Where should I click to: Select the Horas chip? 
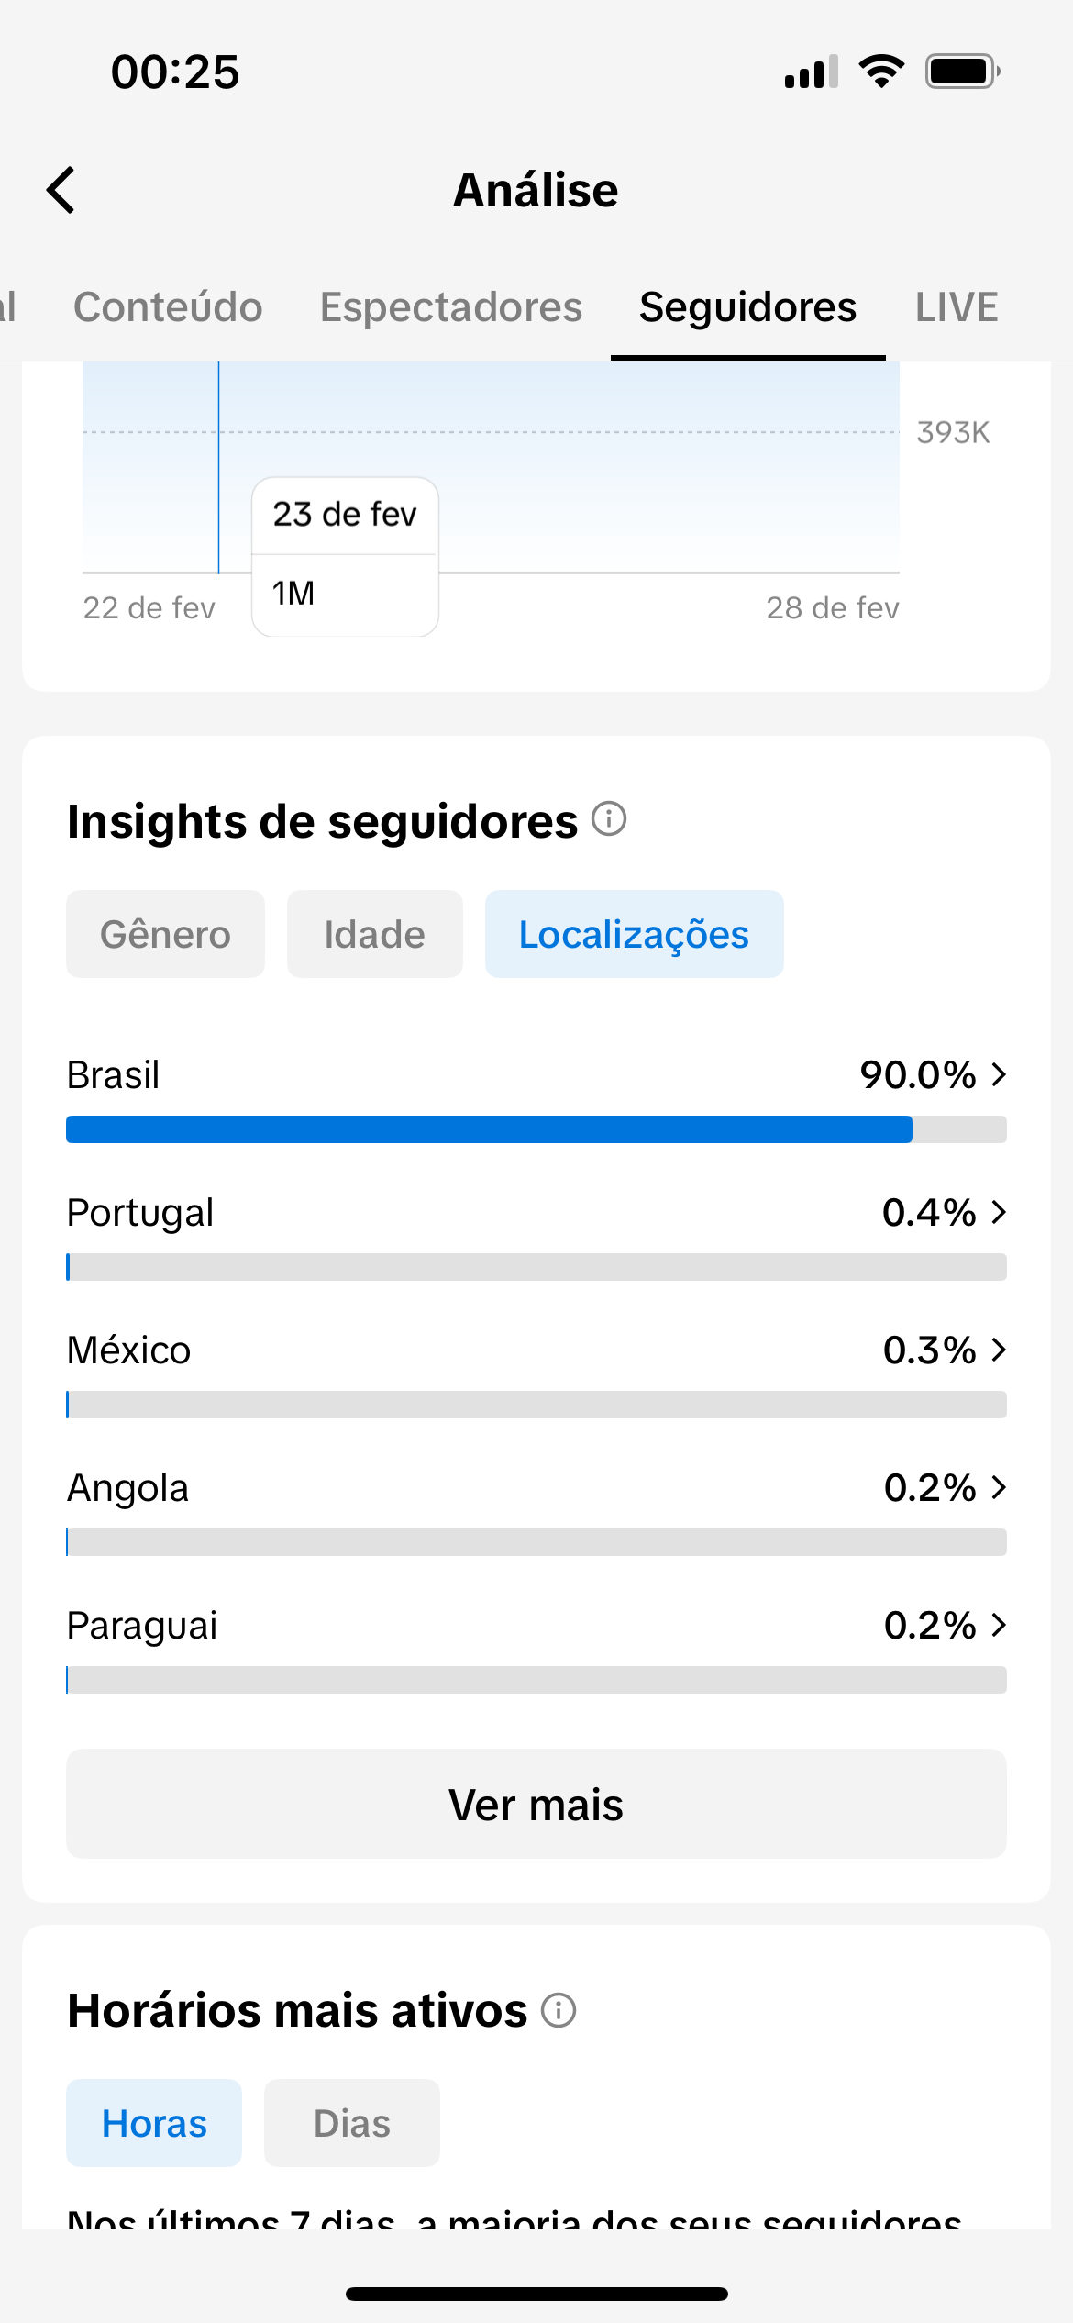pyautogui.click(x=154, y=2123)
